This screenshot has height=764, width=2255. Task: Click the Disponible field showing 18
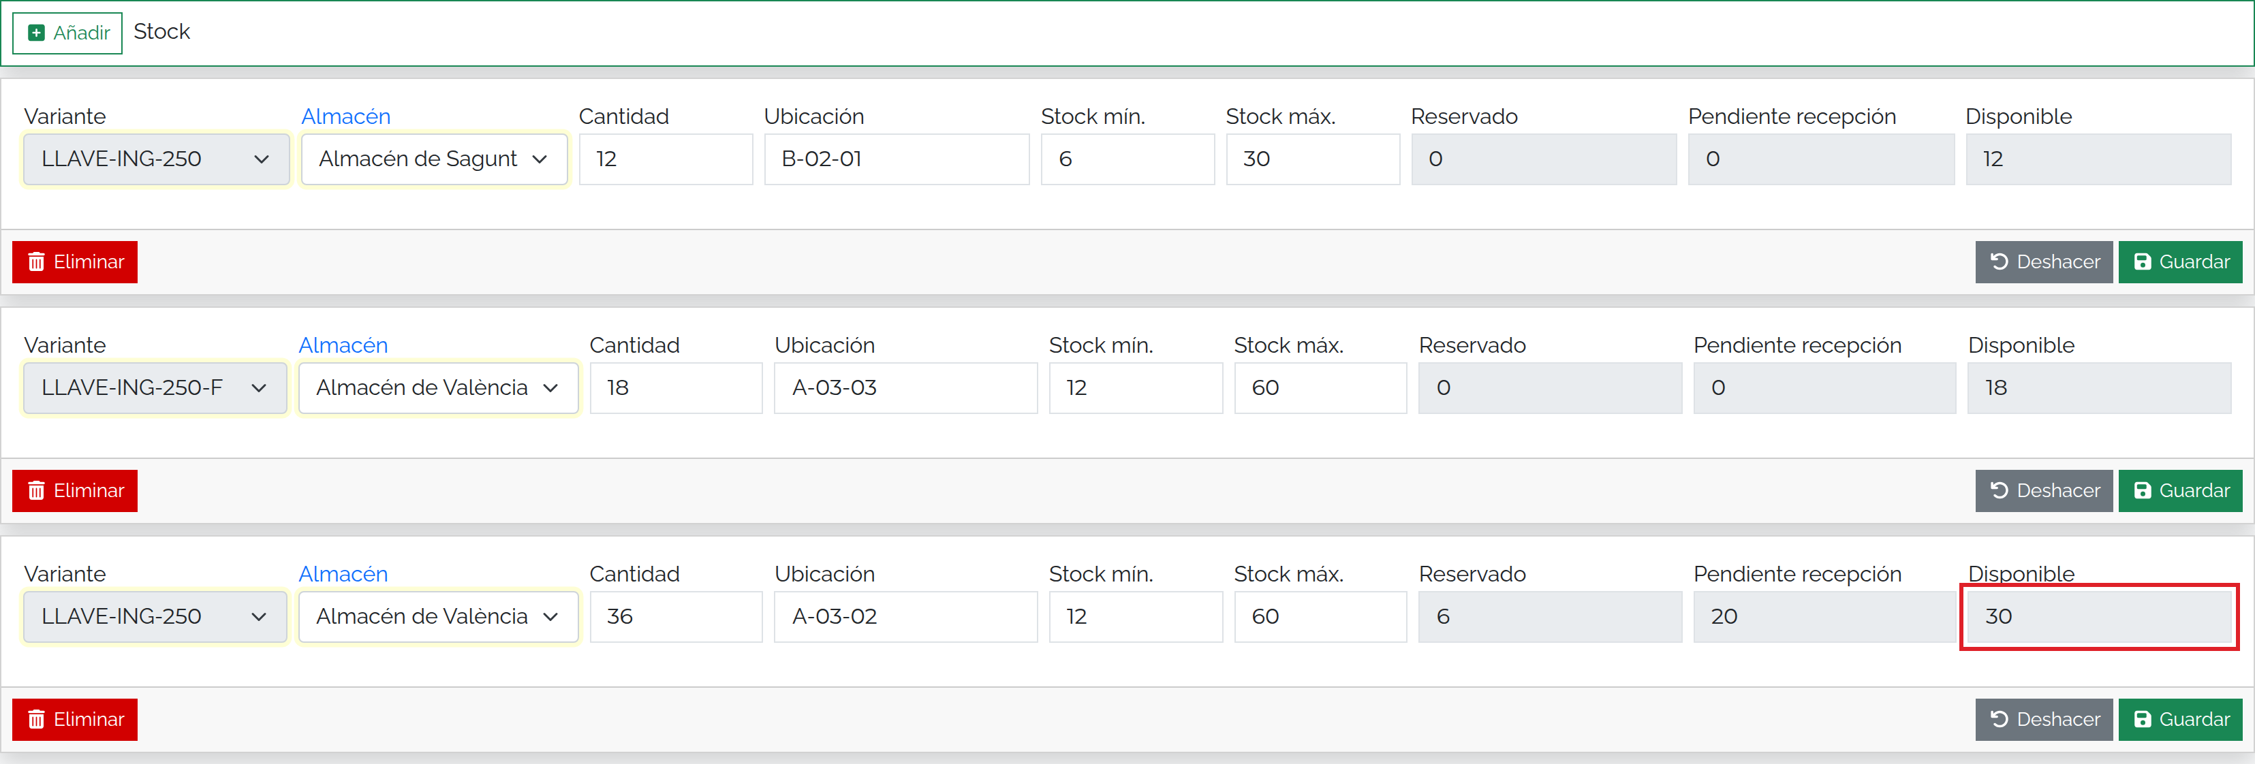(x=2099, y=387)
